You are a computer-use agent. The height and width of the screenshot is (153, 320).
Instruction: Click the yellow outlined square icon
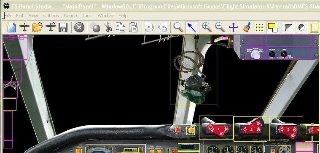point(315,27)
